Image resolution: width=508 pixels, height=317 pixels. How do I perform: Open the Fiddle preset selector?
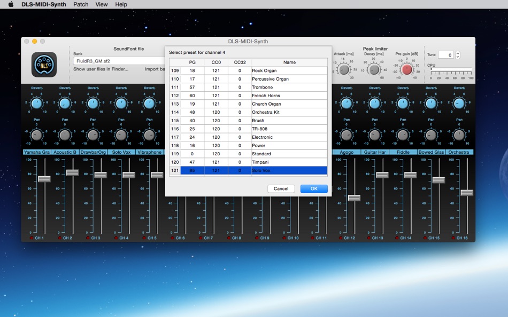tap(403, 152)
